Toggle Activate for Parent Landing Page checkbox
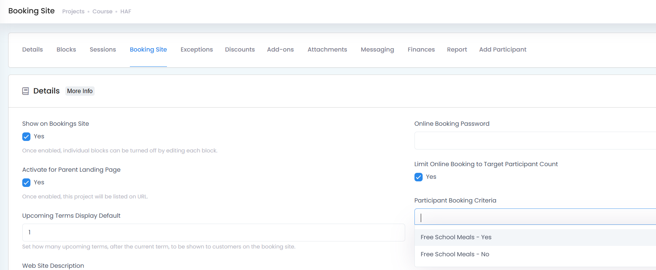The image size is (656, 270). (x=26, y=182)
